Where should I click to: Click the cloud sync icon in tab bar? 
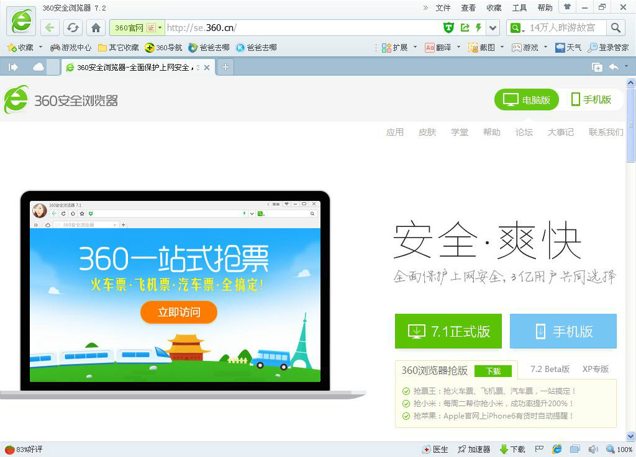(39, 67)
